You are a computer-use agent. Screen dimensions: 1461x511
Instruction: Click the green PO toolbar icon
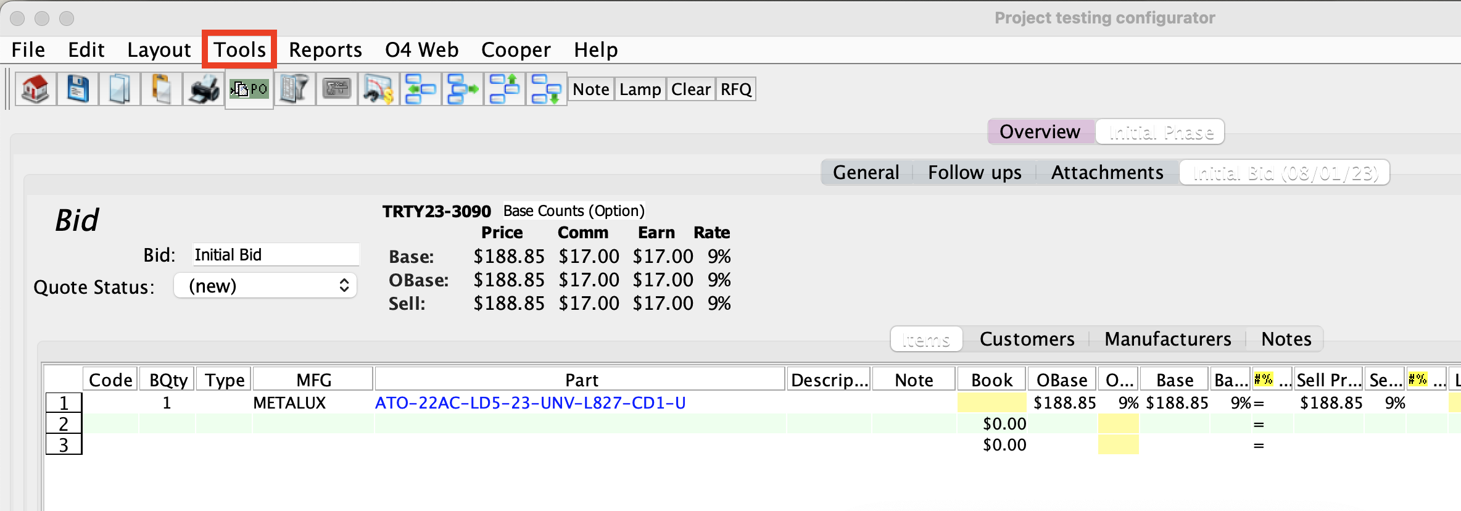pos(249,89)
